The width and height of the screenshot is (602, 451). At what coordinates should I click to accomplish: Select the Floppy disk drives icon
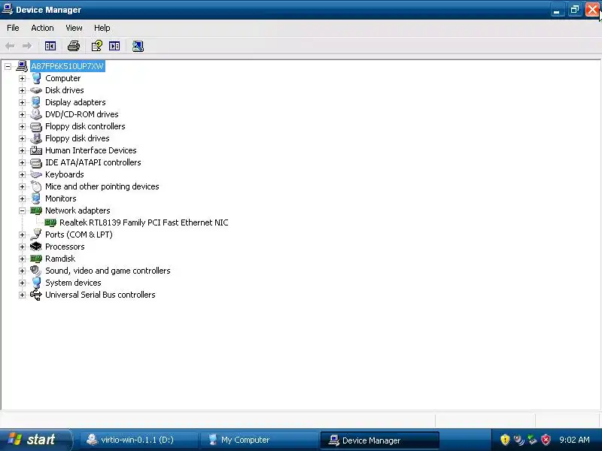pyautogui.click(x=36, y=138)
